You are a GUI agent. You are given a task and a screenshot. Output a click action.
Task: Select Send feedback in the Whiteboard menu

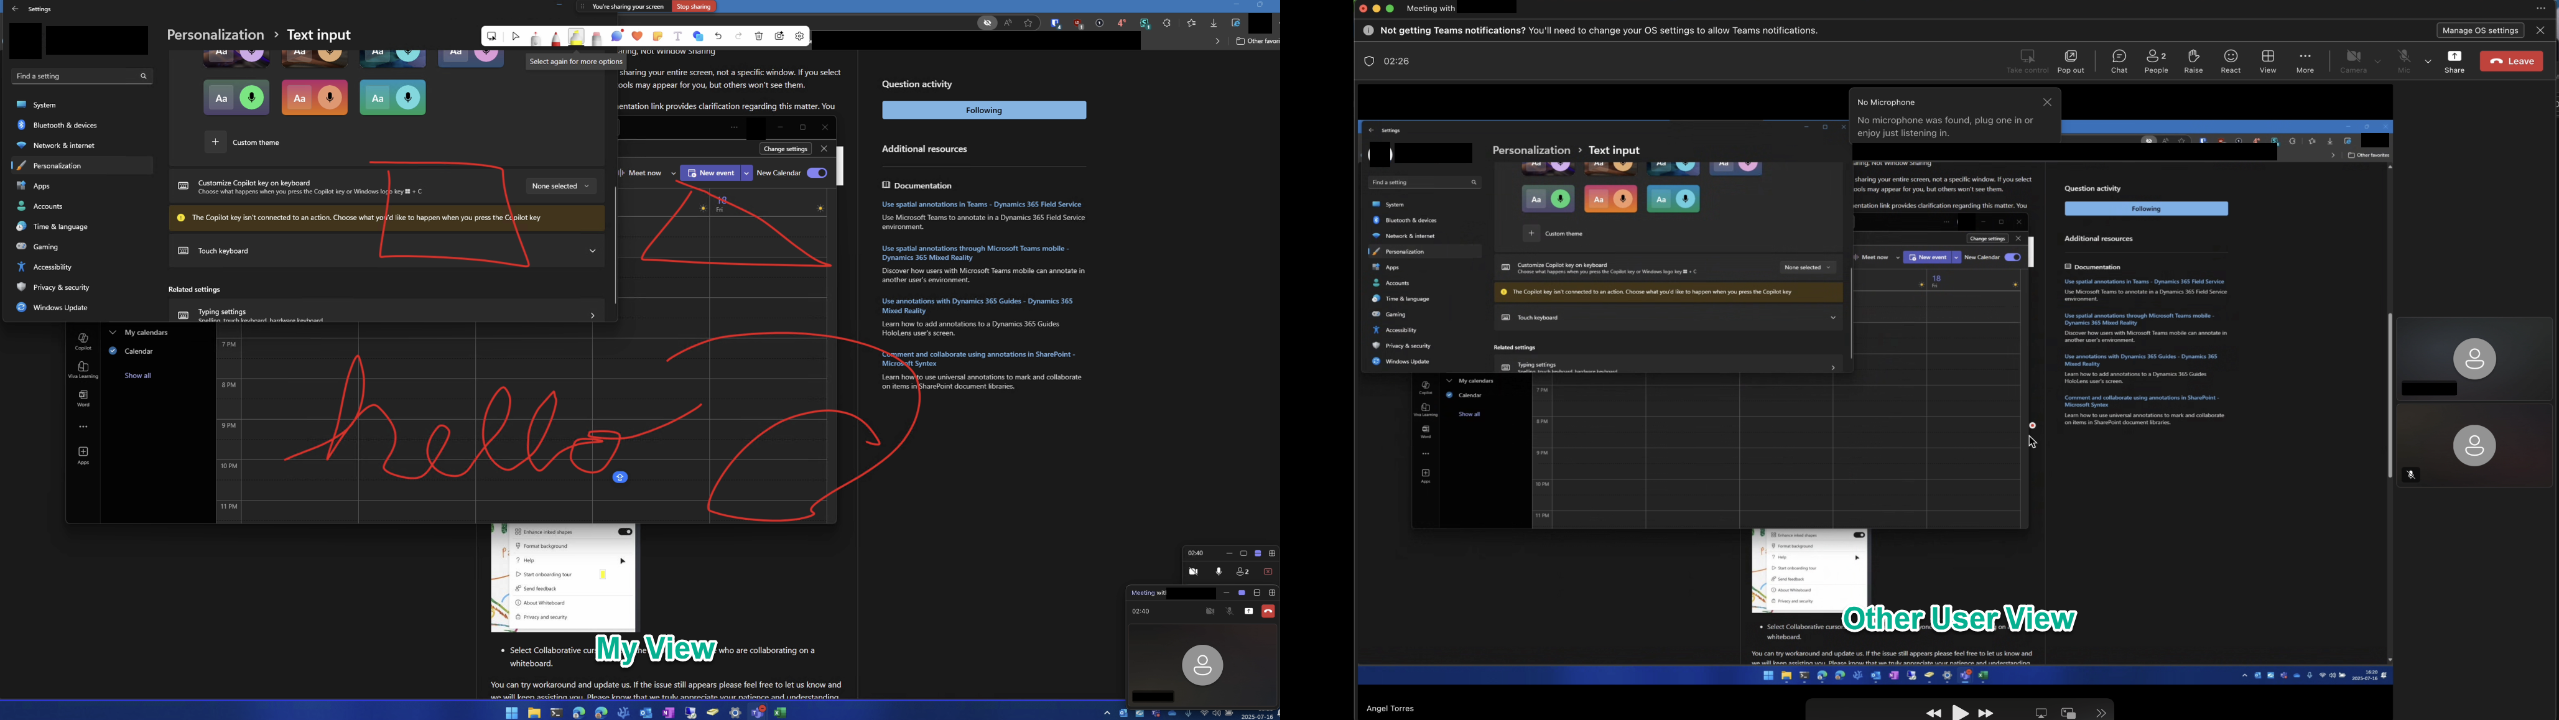point(541,589)
